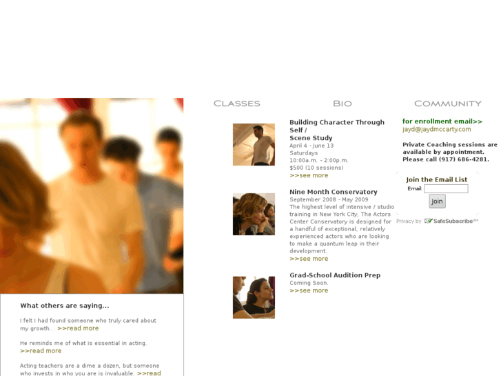
Task: Click the Scene Study class thumbnail
Action: 254,144
